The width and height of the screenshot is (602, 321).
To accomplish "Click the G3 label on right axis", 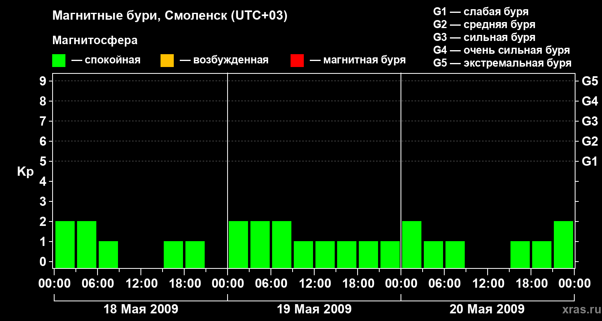I will 590,121.
